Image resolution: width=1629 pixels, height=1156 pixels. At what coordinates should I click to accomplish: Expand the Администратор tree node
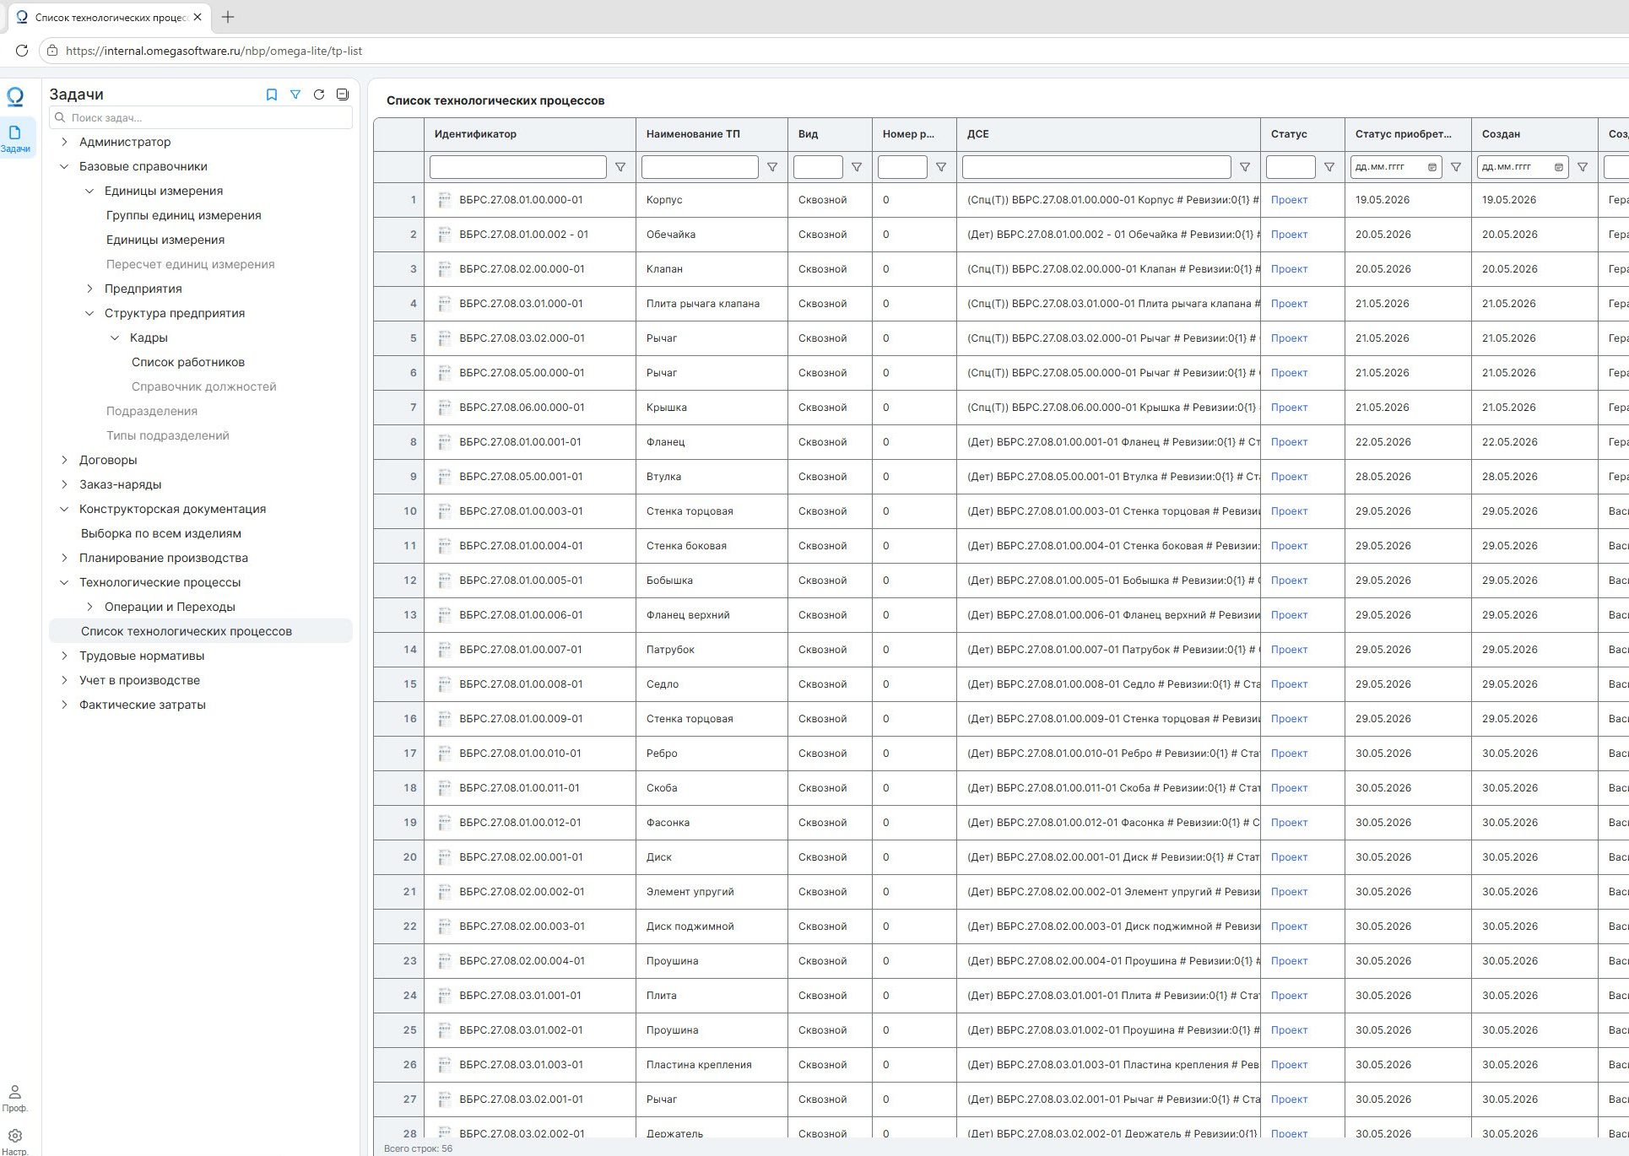(64, 142)
